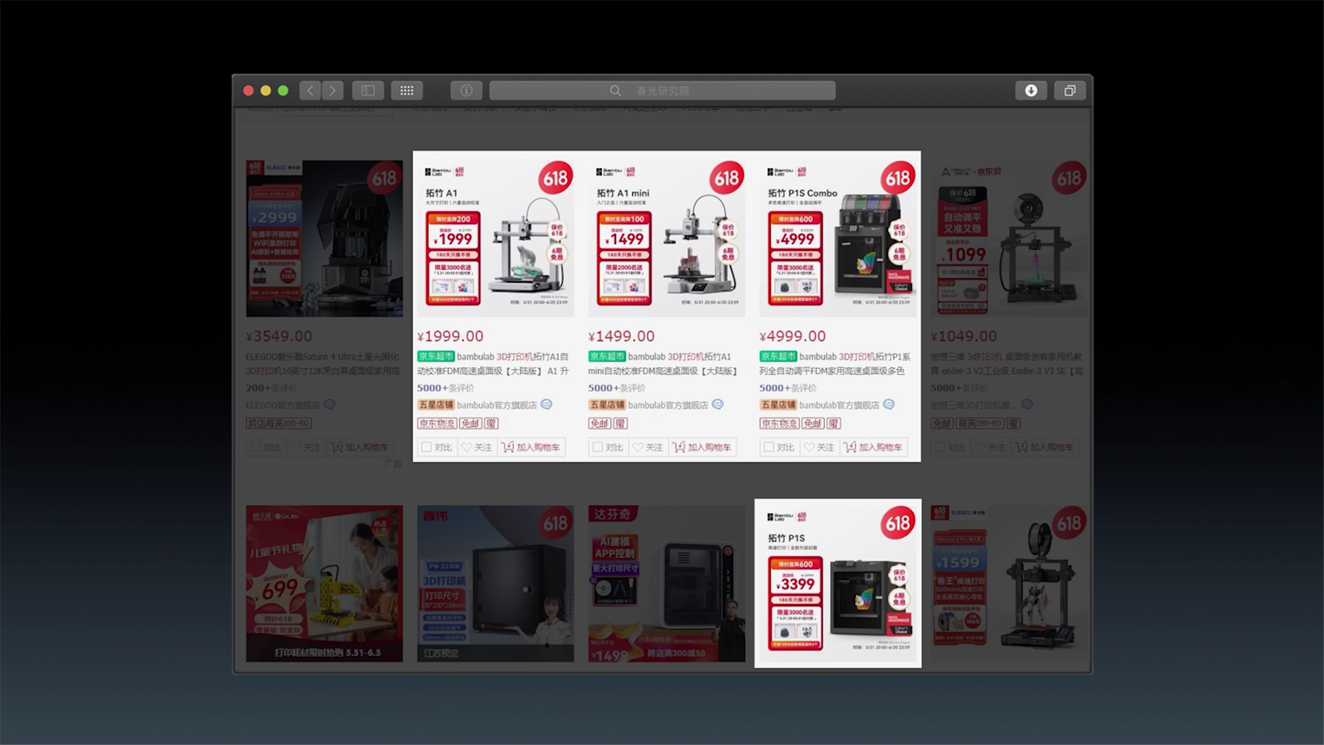Image resolution: width=1324 pixels, height=745 pixels.
Task: Open the 拓竹 P1S Combo product image
Action: click(x=838, y=239)
